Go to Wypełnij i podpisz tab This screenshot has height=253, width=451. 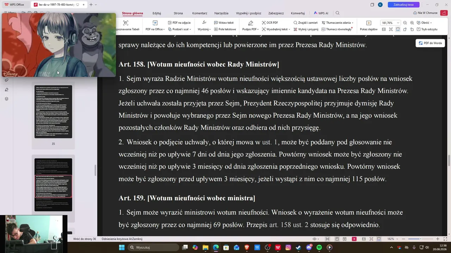click(249, 13)
